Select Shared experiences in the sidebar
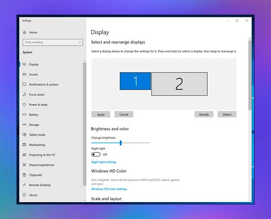Image resolution: width=271 pixels, height=219 pixels. click(x=42, y=165)
